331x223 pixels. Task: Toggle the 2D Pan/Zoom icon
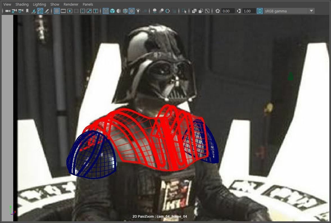click(40, 11)
